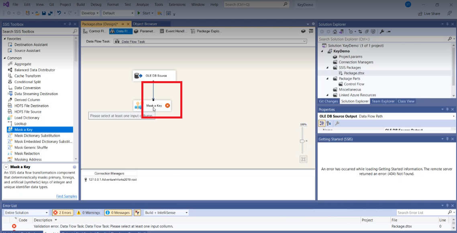
Task: Click the Home icon in Solution Explorer
Action: click(335, 32)
